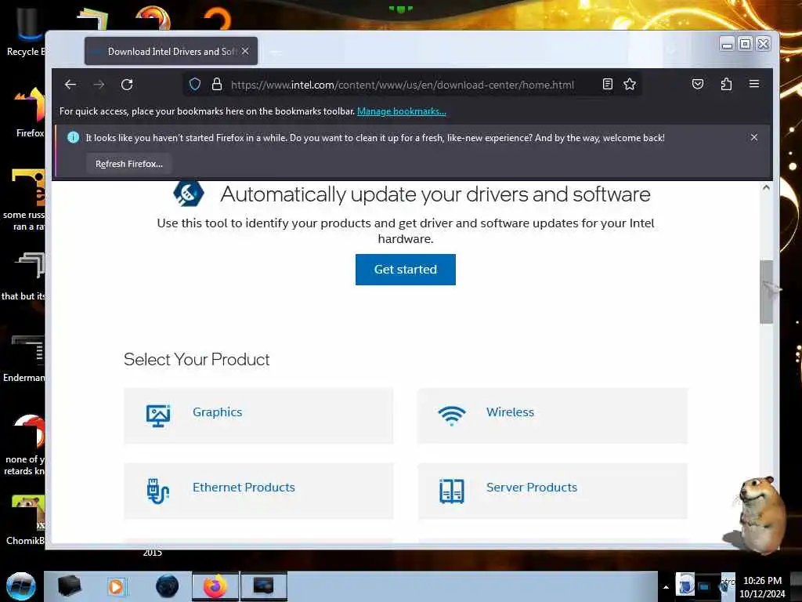This screenshot has width=802, height=602.
Task: Open the black box taskbar icon
Action: (69, 586)
